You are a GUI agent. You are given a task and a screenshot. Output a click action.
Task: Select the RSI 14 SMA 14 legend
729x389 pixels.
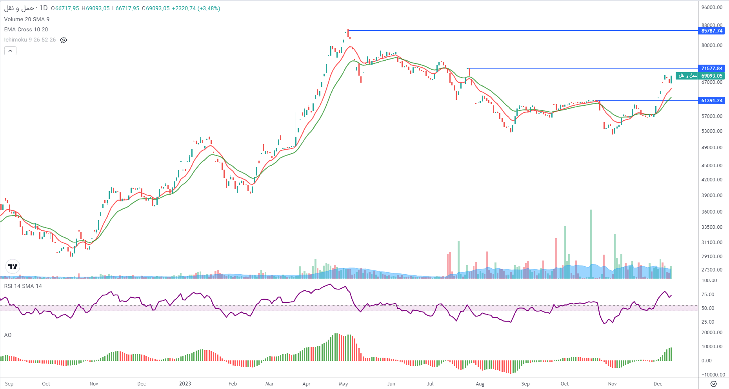(23, 286)
